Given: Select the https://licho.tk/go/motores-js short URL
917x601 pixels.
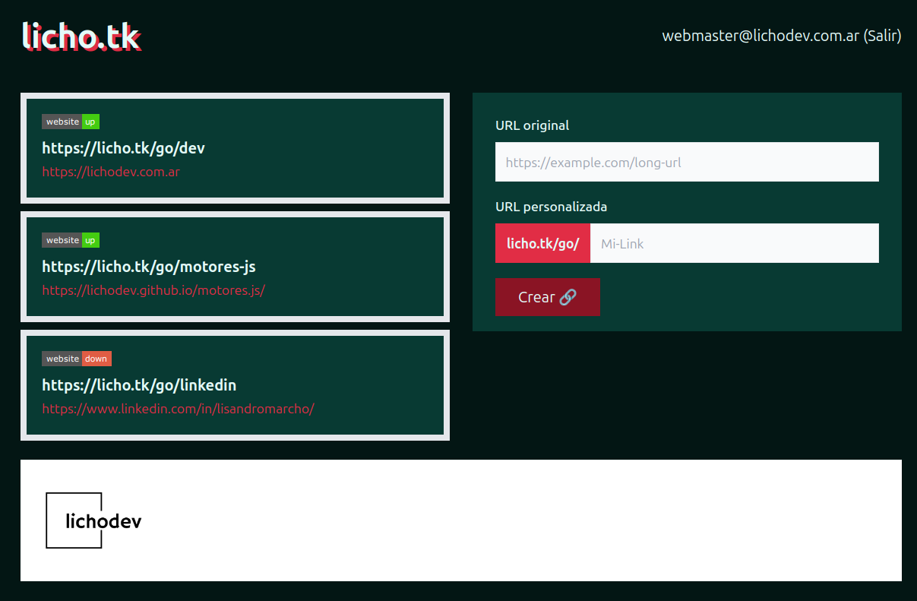Looking at the screenshot, I should pos(149,267).
